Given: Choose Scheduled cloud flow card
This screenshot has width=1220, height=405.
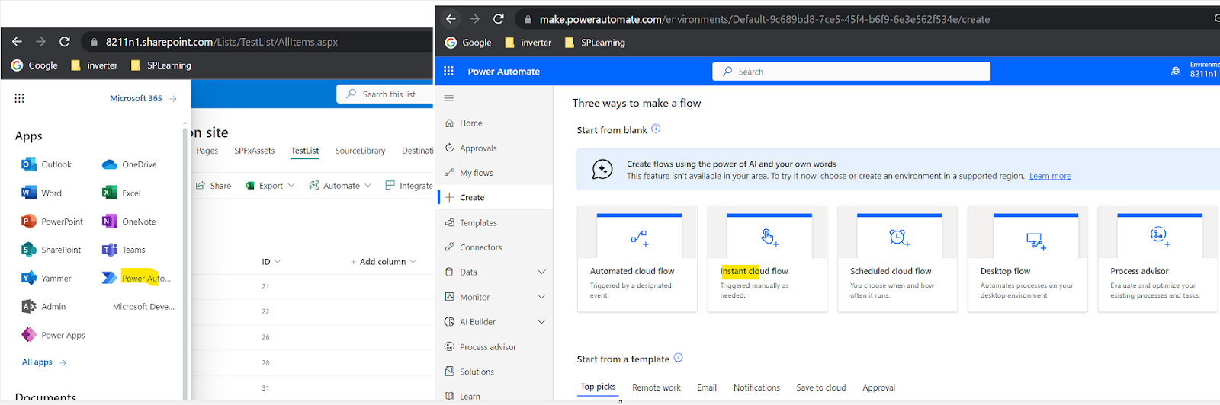Looking at the screenshot, I should [897, 259].
